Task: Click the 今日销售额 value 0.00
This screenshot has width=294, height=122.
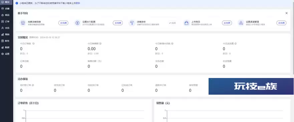Action: [x=92, y=49]
